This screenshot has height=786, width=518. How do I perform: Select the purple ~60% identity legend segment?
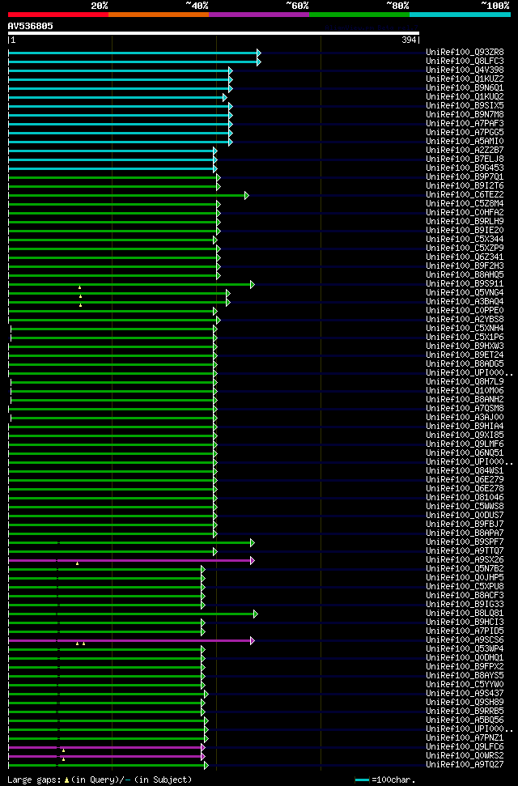pos(259,15)
